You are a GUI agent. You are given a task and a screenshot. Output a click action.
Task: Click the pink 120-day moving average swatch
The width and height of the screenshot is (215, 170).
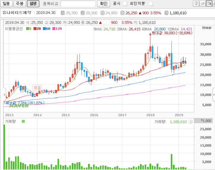[x=54, y=29]
